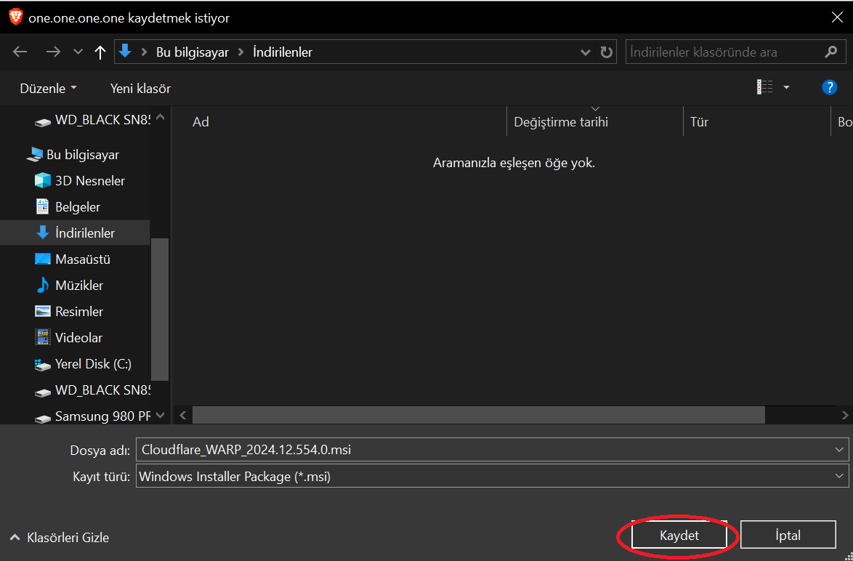Click the magnifier search icon

(x=830, y=52)
